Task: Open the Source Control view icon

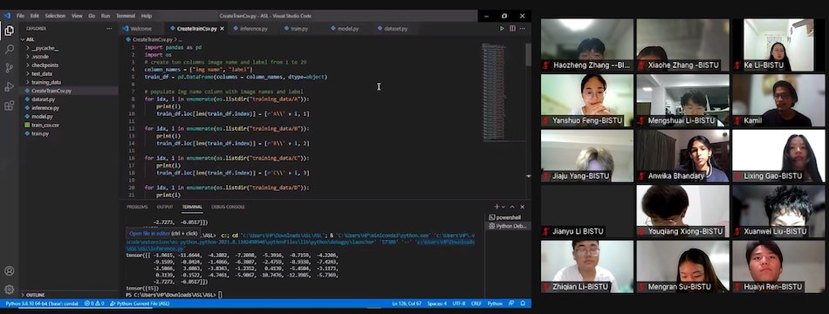Action: [9, 68]
